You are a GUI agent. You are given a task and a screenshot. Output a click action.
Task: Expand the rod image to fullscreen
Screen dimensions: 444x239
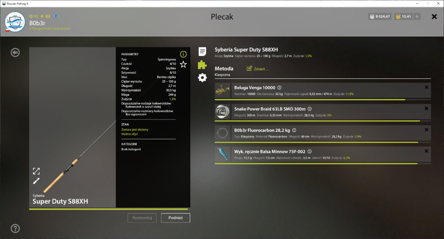(x=36, y=171)
